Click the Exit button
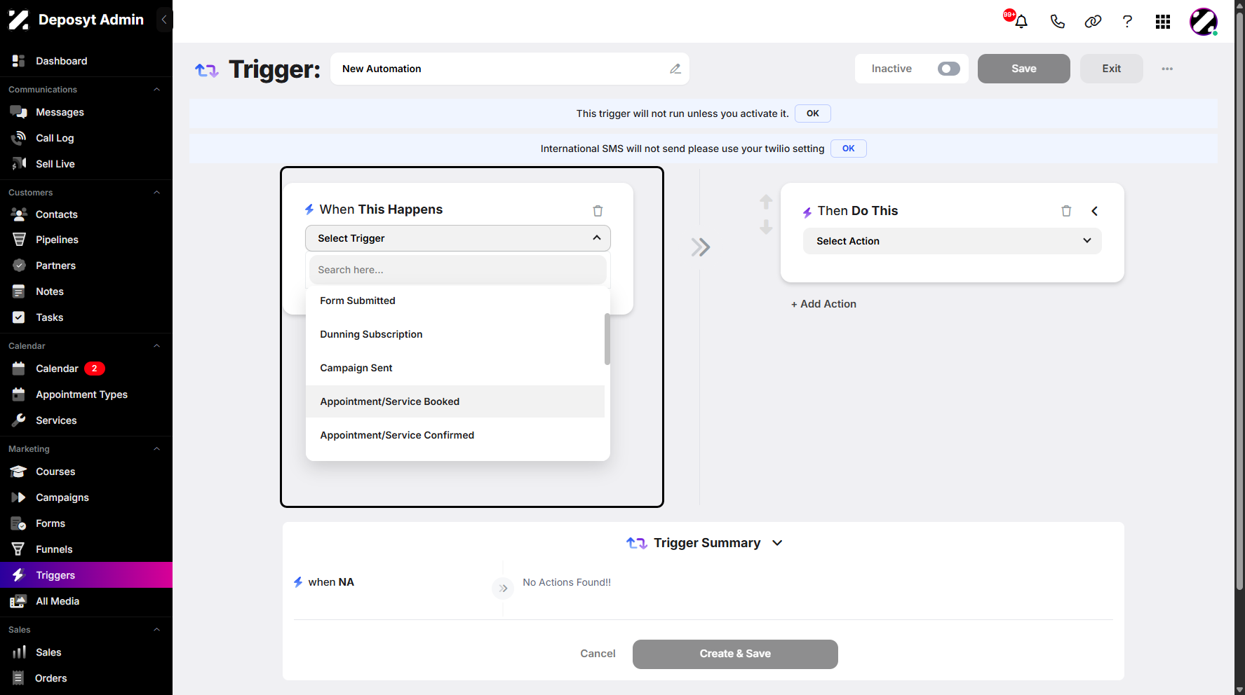1245x695 pixels. coord(1111,69)
